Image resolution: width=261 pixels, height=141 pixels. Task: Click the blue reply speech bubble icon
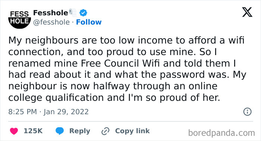coord(60,131)
